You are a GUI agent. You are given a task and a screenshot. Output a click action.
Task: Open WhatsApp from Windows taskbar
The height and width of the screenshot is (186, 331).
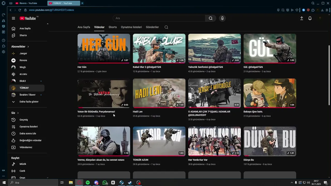coord(105,183)
